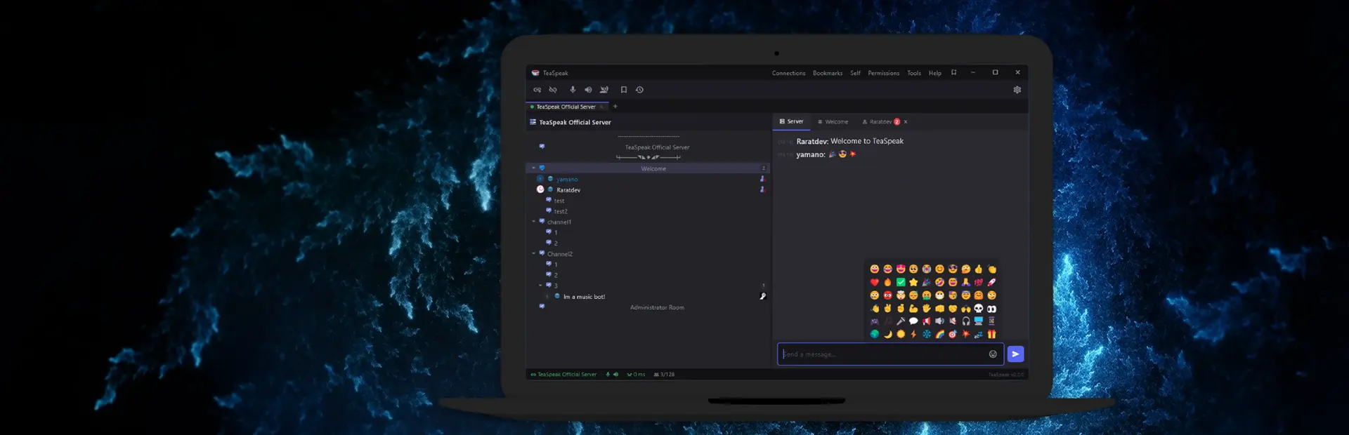Open the Tools menu
This screenshot has width=1349, height=435.
pyautogui.click(x=913, y=73)
